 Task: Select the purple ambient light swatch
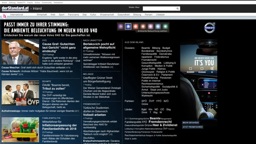coord(121,26)
